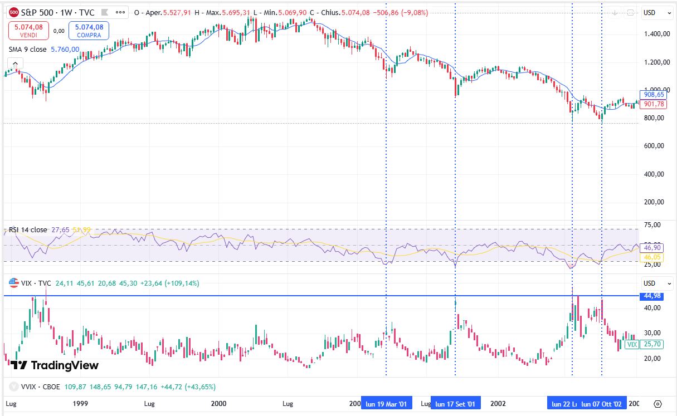
Task: Click the COMPRA buy button
Action: (89, 31)
